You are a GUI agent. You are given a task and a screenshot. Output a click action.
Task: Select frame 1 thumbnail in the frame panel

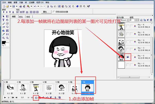10,88
